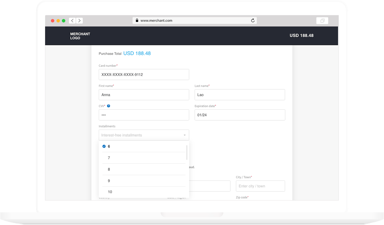
Task: Choose 8 installments from the list
Action: pyautogui.click(x=109, y=169)
